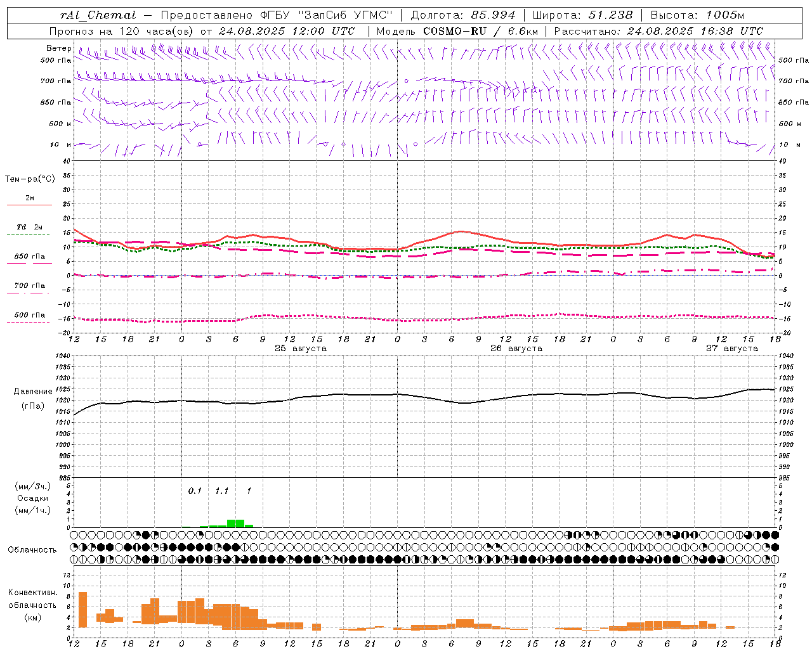812x649 pixels.
Task: Click the 0.1 precipitation amount value
Action: point(195,491)
